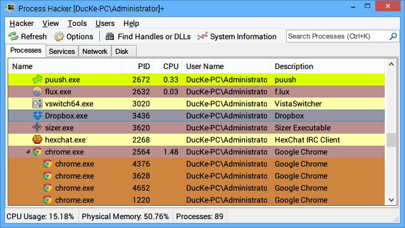
Task: Open the View menu
Action: click(x=51, y=23)
